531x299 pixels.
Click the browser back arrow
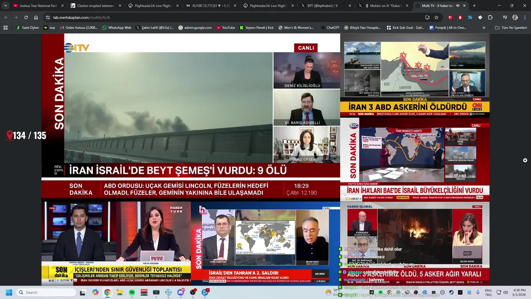(6, 17)
